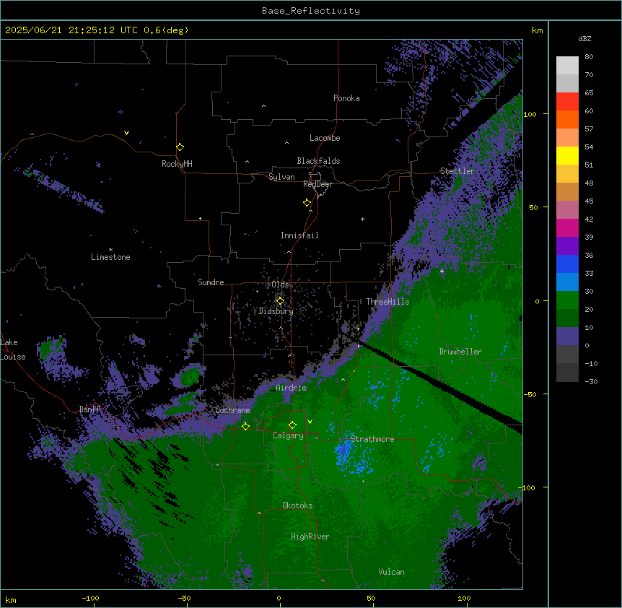Select the 54 dBZ yellow swatch
This screenshot has width=622, height=608.
(567, 155)
